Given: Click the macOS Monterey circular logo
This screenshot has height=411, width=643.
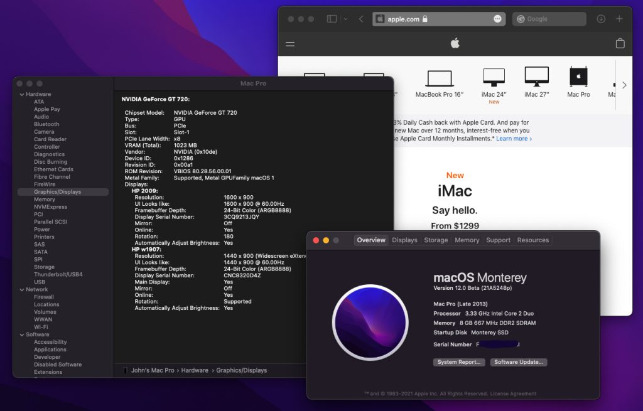Looking at the screenshot, I should 370,323.
